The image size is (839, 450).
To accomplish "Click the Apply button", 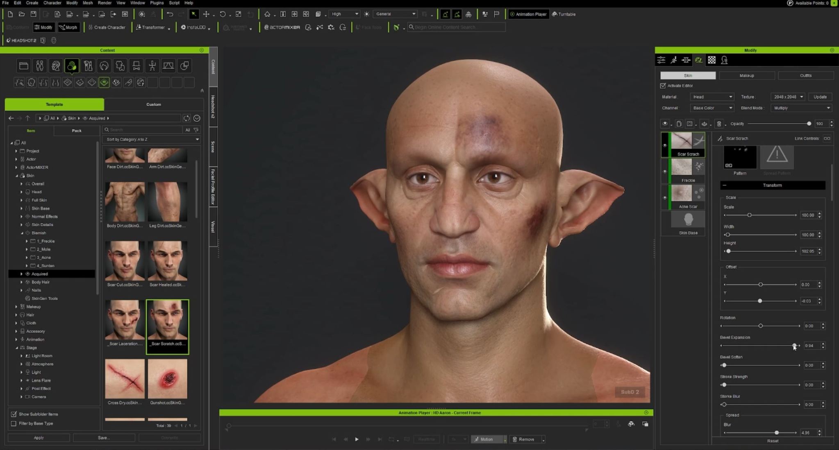I will [39, 438].
